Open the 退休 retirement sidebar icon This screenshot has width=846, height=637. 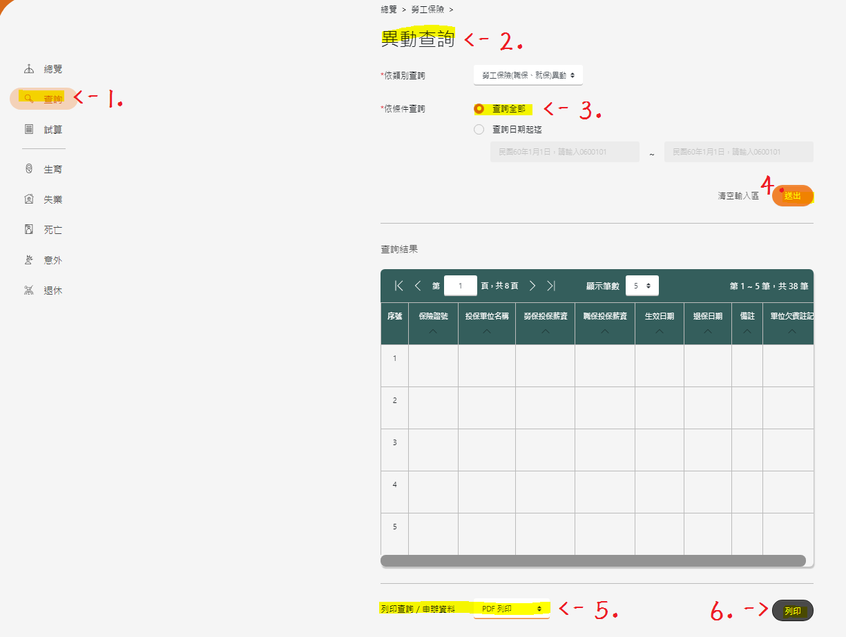tap(29, 291)
